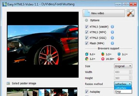
Task: Select Crop in the dropdown list
Action: (123, 91)
